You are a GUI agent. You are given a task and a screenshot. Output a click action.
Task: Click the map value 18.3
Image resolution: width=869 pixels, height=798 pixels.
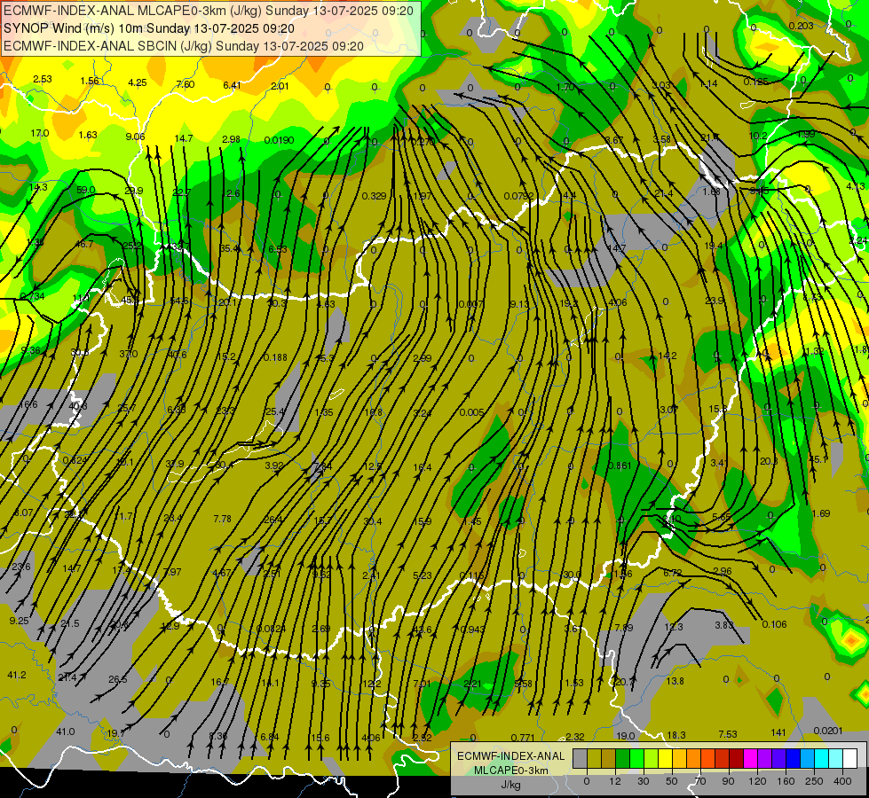click(x=676, y=735)
